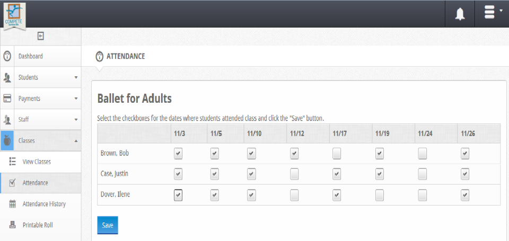Open the Payments menu item

(x=29, y=99)
